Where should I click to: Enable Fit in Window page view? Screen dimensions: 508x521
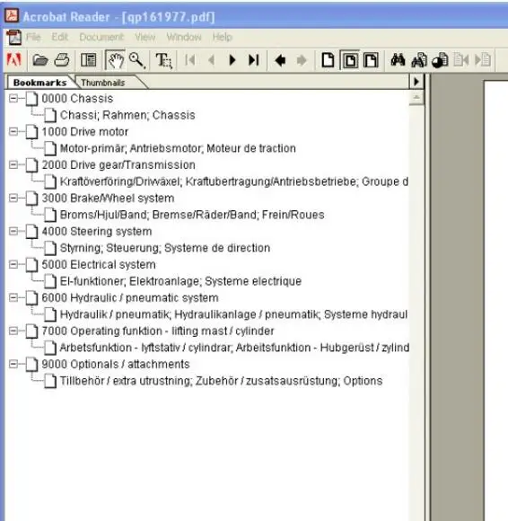point(350,60)
